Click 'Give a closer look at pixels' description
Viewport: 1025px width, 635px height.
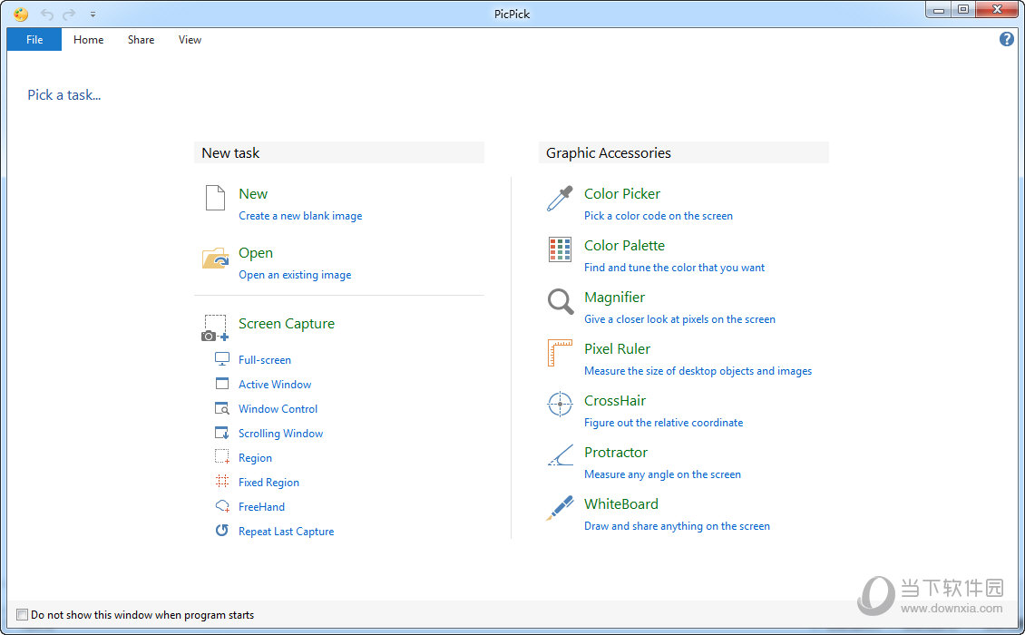pyautogui.click(x=679, y=319)
